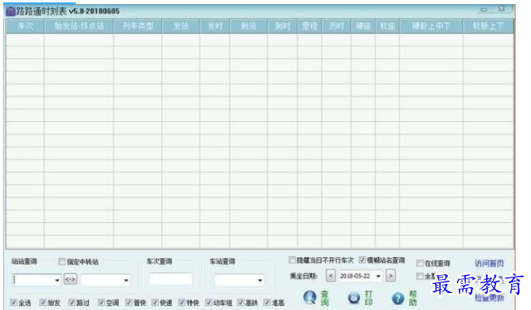
Task: Toggle 隐藏当日不开行车次 checkbox
Action: (292, 260)
